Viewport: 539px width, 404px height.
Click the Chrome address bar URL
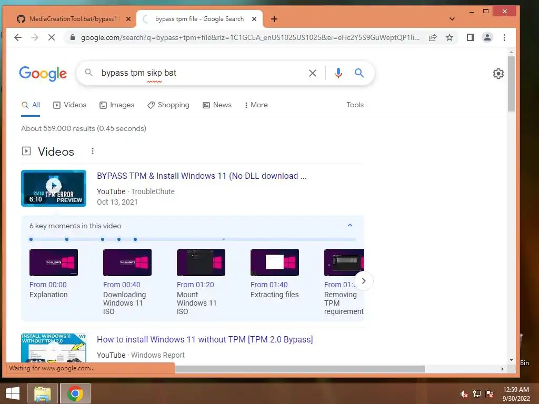[x=250, y=37]
